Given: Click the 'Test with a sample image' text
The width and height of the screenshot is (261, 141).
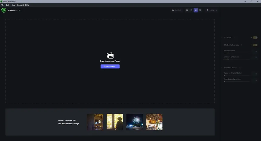Looking at the screenshot, I should click(x=68, y=124).
